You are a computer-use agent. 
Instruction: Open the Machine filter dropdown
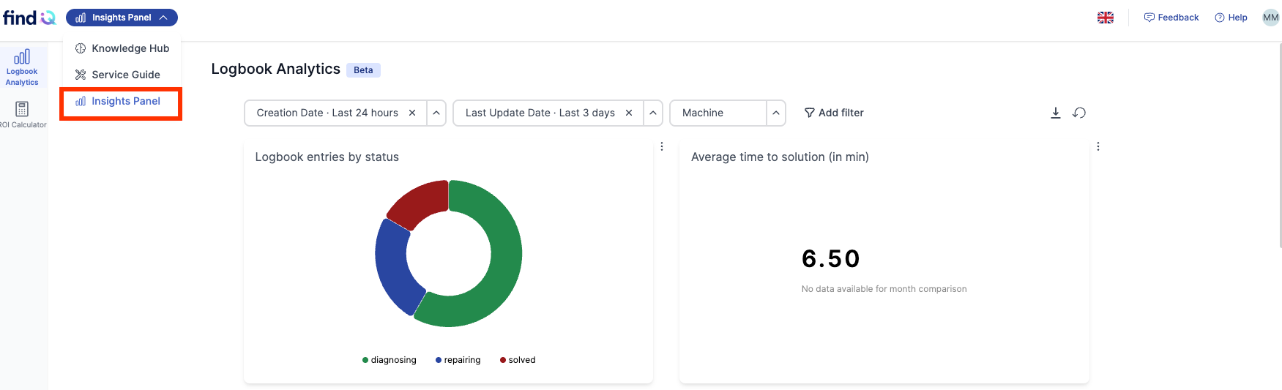click(x=728, y=113)
